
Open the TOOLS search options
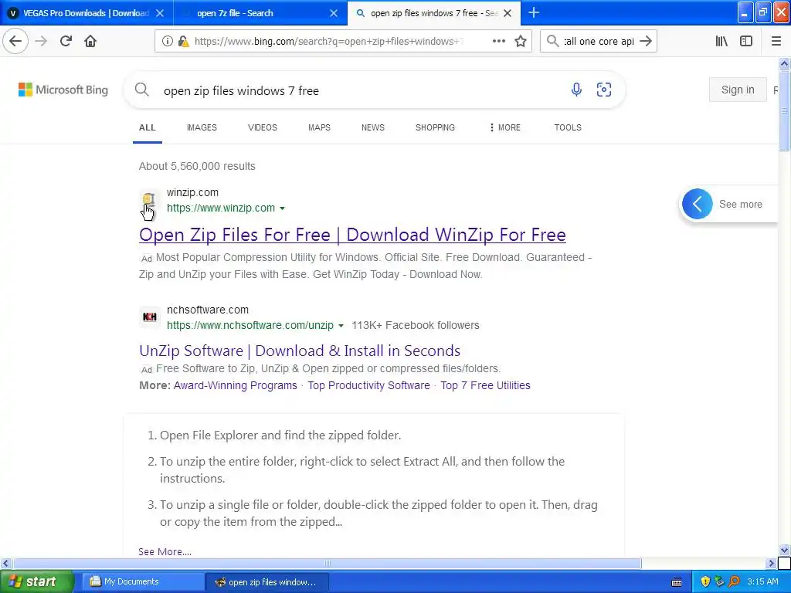point(568,127)
